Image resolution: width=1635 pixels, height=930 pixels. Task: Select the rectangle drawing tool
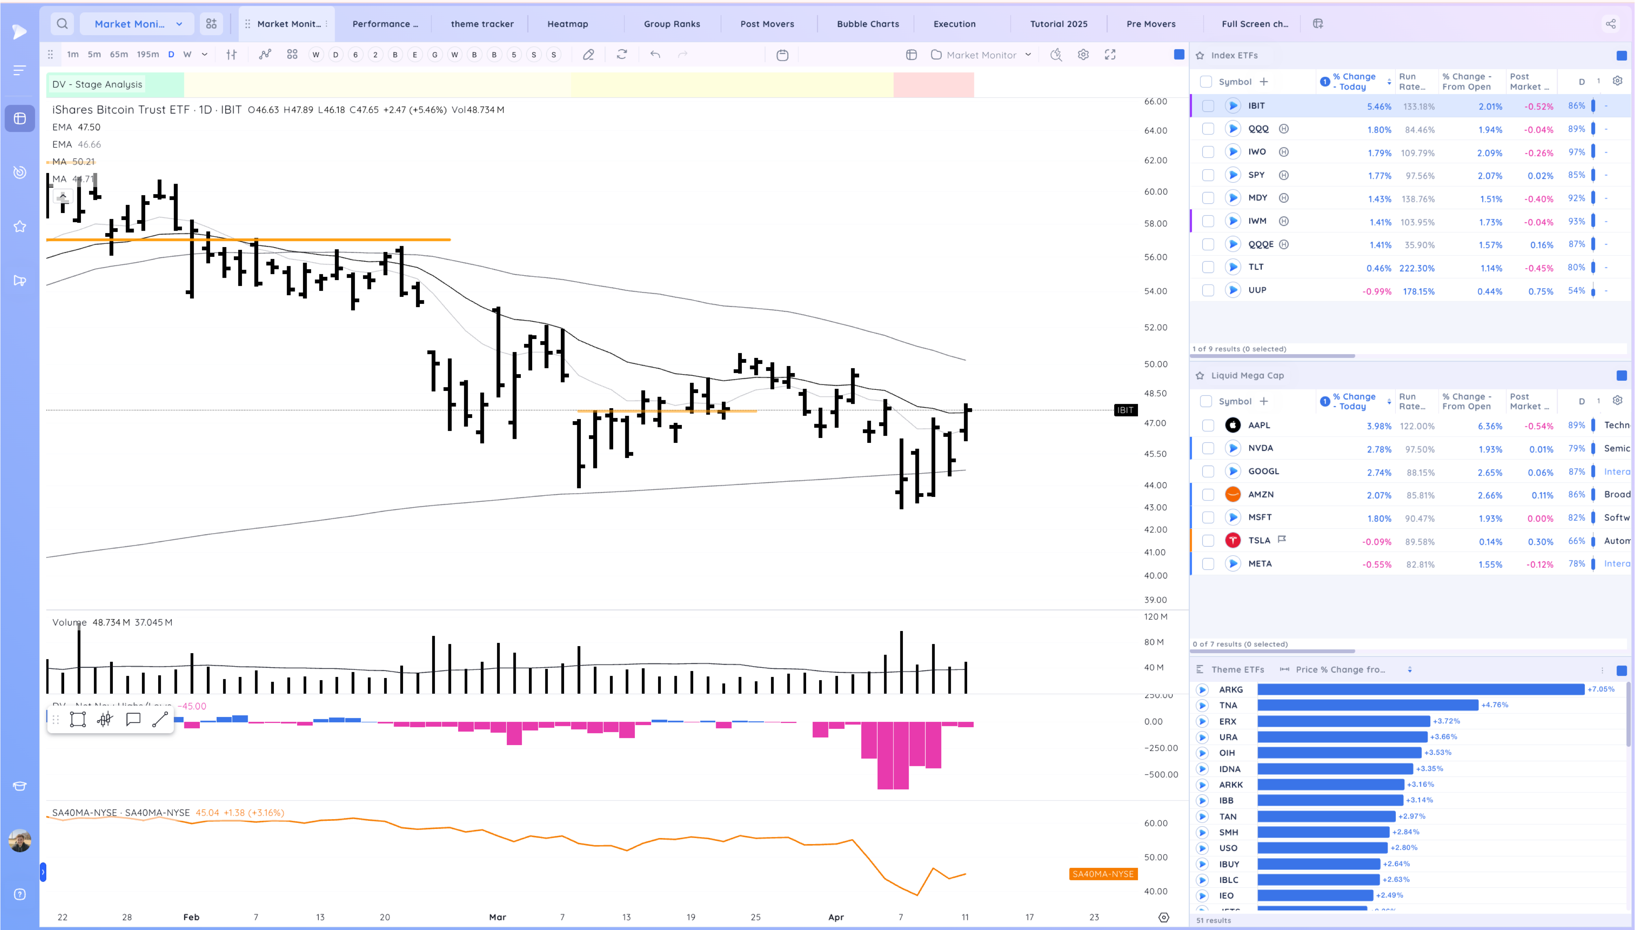pyautogui.click(x=78, y=720)
